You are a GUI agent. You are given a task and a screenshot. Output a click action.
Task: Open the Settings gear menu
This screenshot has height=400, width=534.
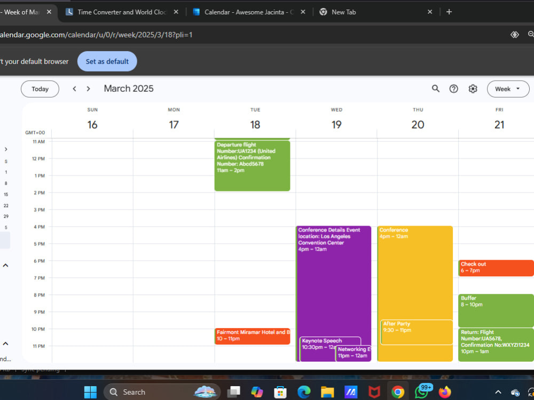[x=473, y=89]
